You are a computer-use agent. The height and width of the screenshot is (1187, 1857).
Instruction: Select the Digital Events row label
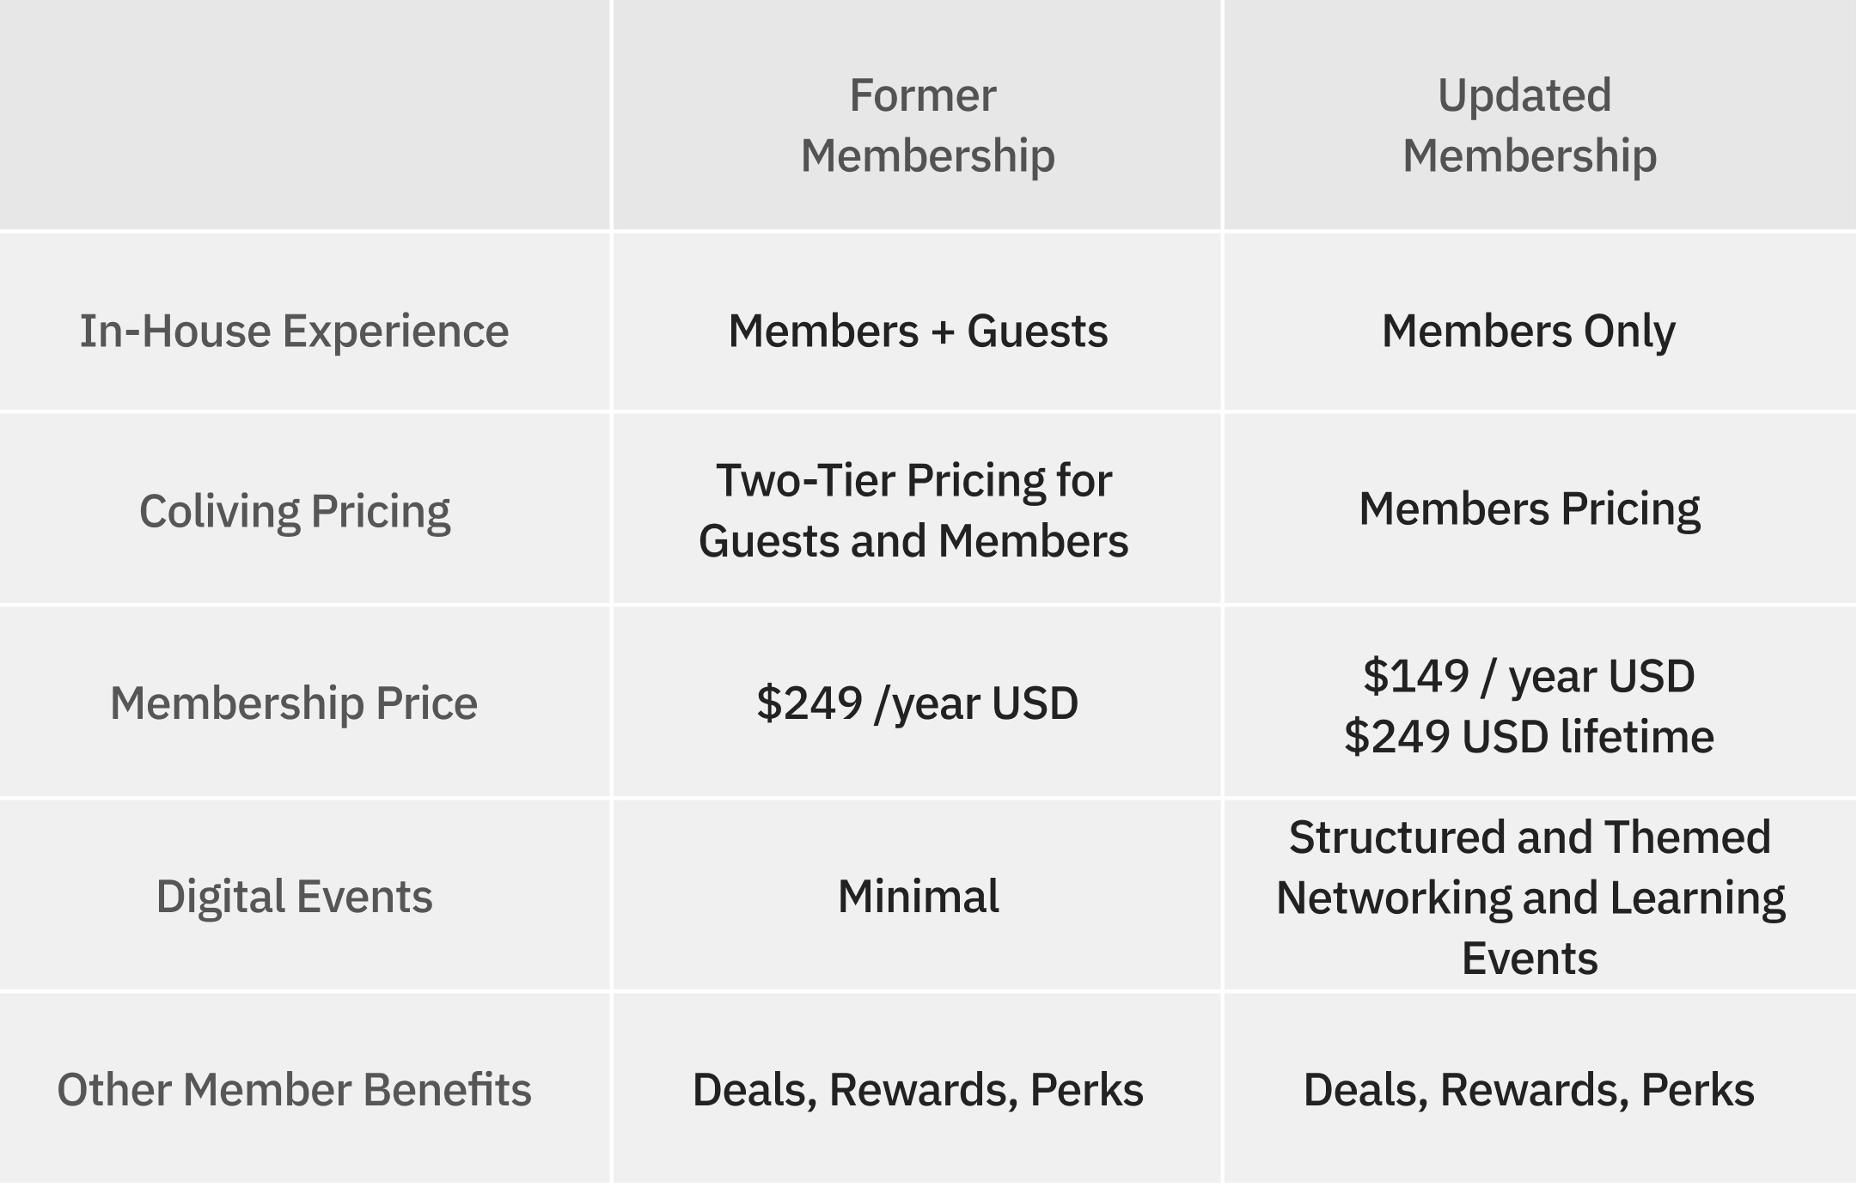[x=294, y=897]
